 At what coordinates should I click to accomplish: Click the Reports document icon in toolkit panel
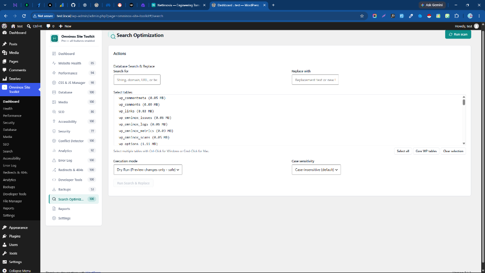click(54, 209)
